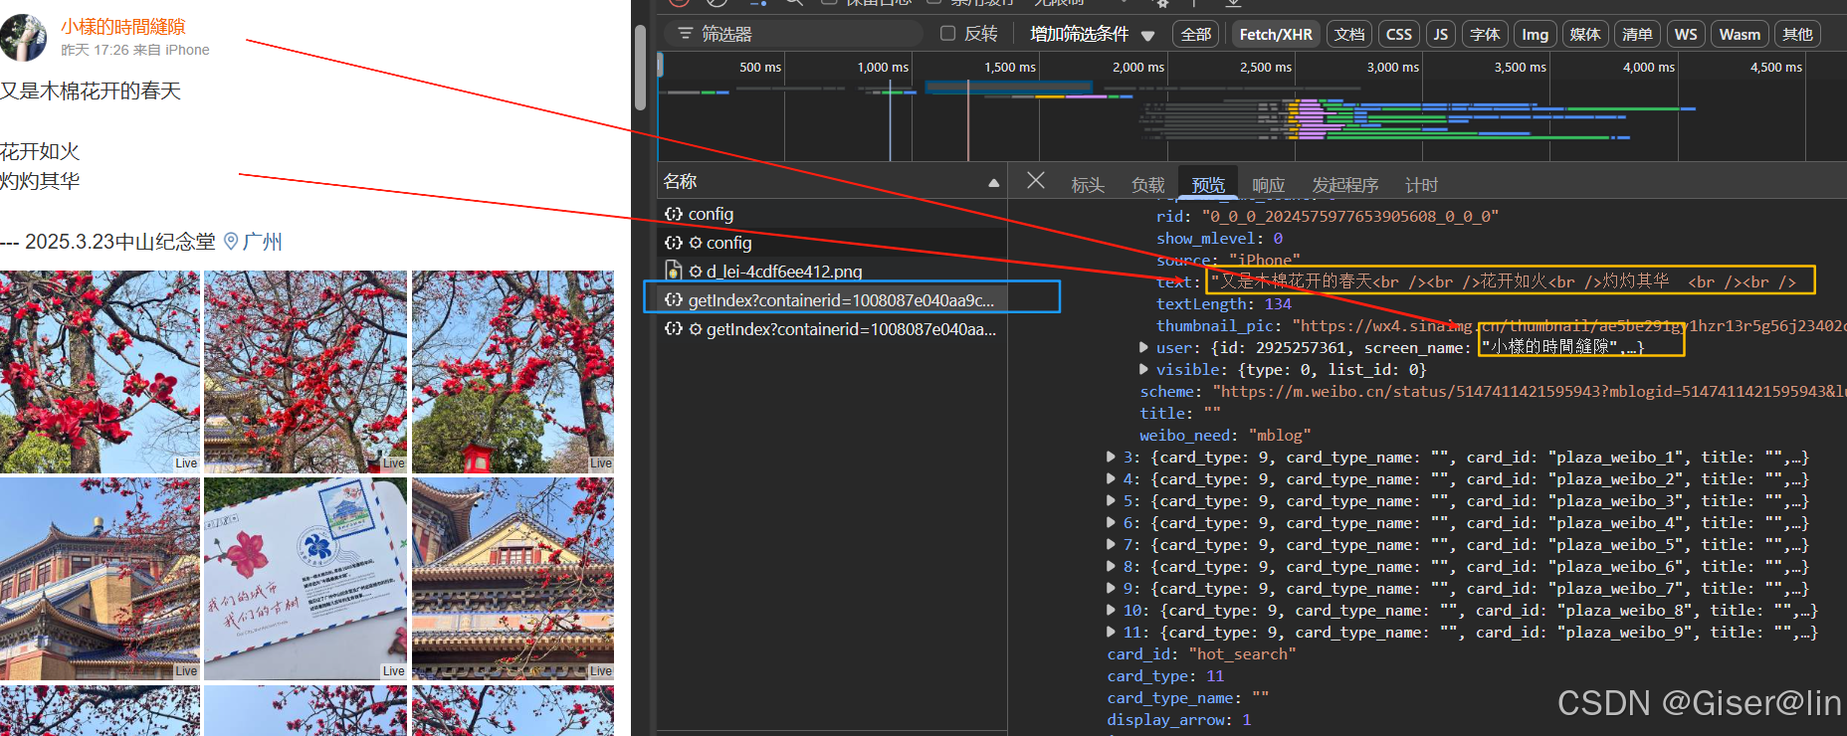Switch to the 响应 response tab

point(1268,185)
